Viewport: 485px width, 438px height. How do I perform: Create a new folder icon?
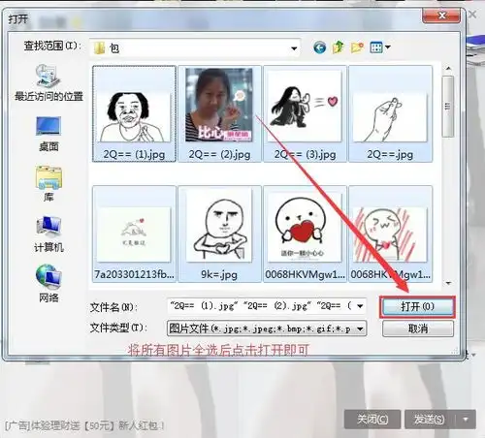click(357, 47)
